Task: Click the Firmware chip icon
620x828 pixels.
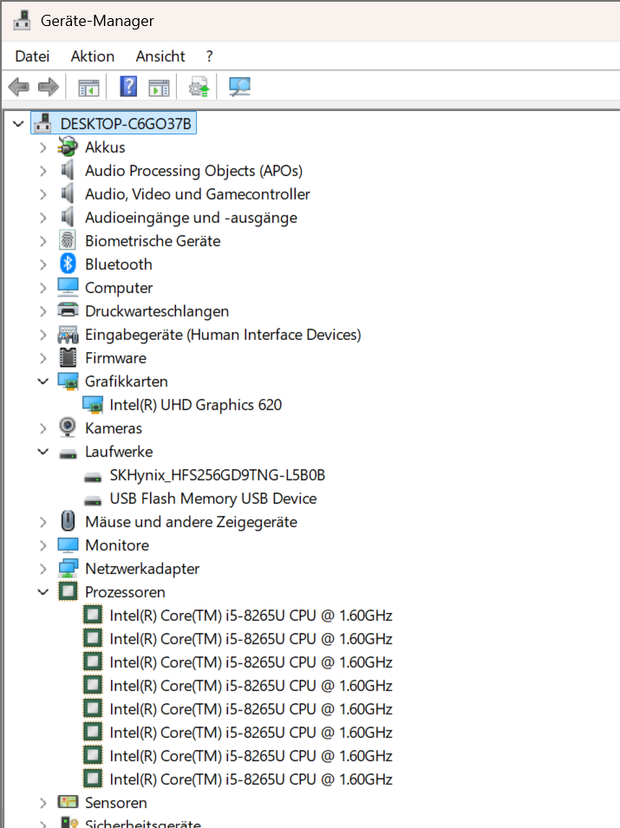Action: (x=68, y=357)
